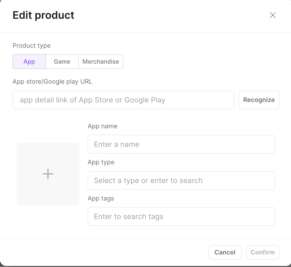
Task: Close the Edit product dialog
Action: [272, 15]
